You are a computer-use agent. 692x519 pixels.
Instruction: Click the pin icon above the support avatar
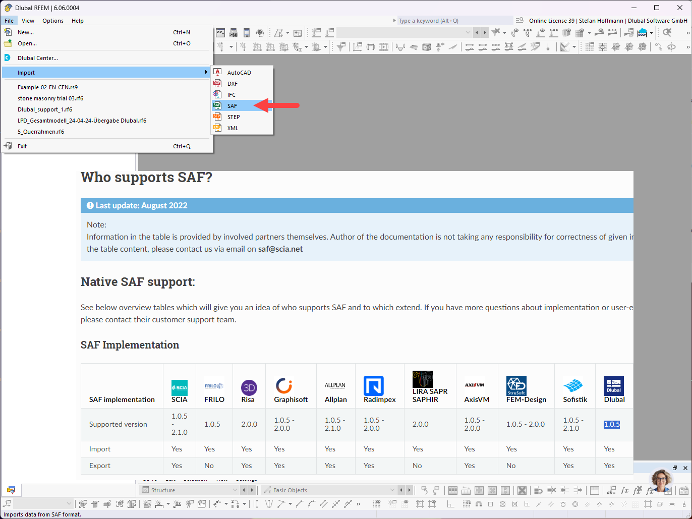[675, 468]
